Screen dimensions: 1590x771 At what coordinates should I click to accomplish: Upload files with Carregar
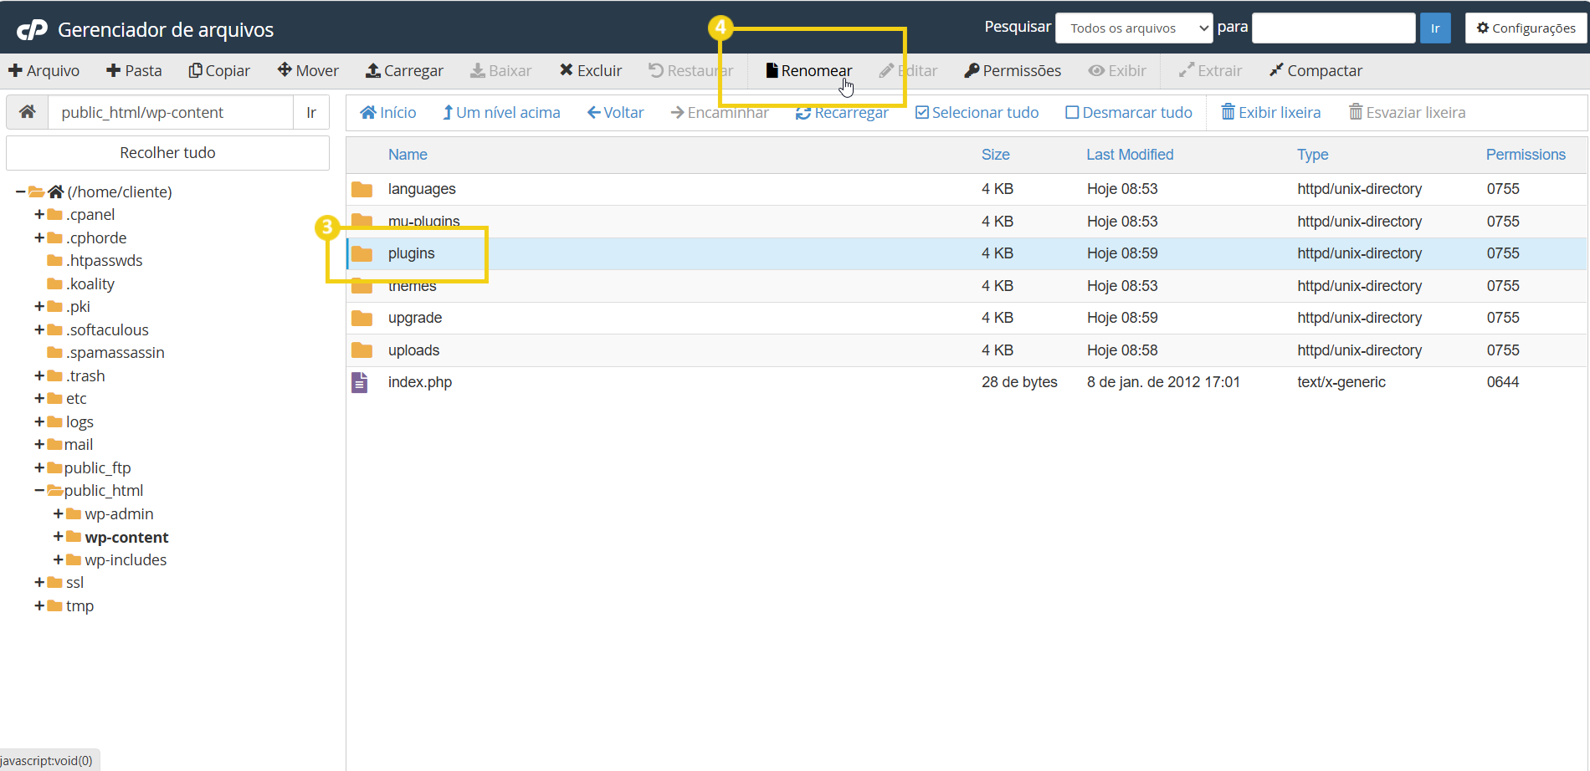pyautogui.click(x=404, y=71)
